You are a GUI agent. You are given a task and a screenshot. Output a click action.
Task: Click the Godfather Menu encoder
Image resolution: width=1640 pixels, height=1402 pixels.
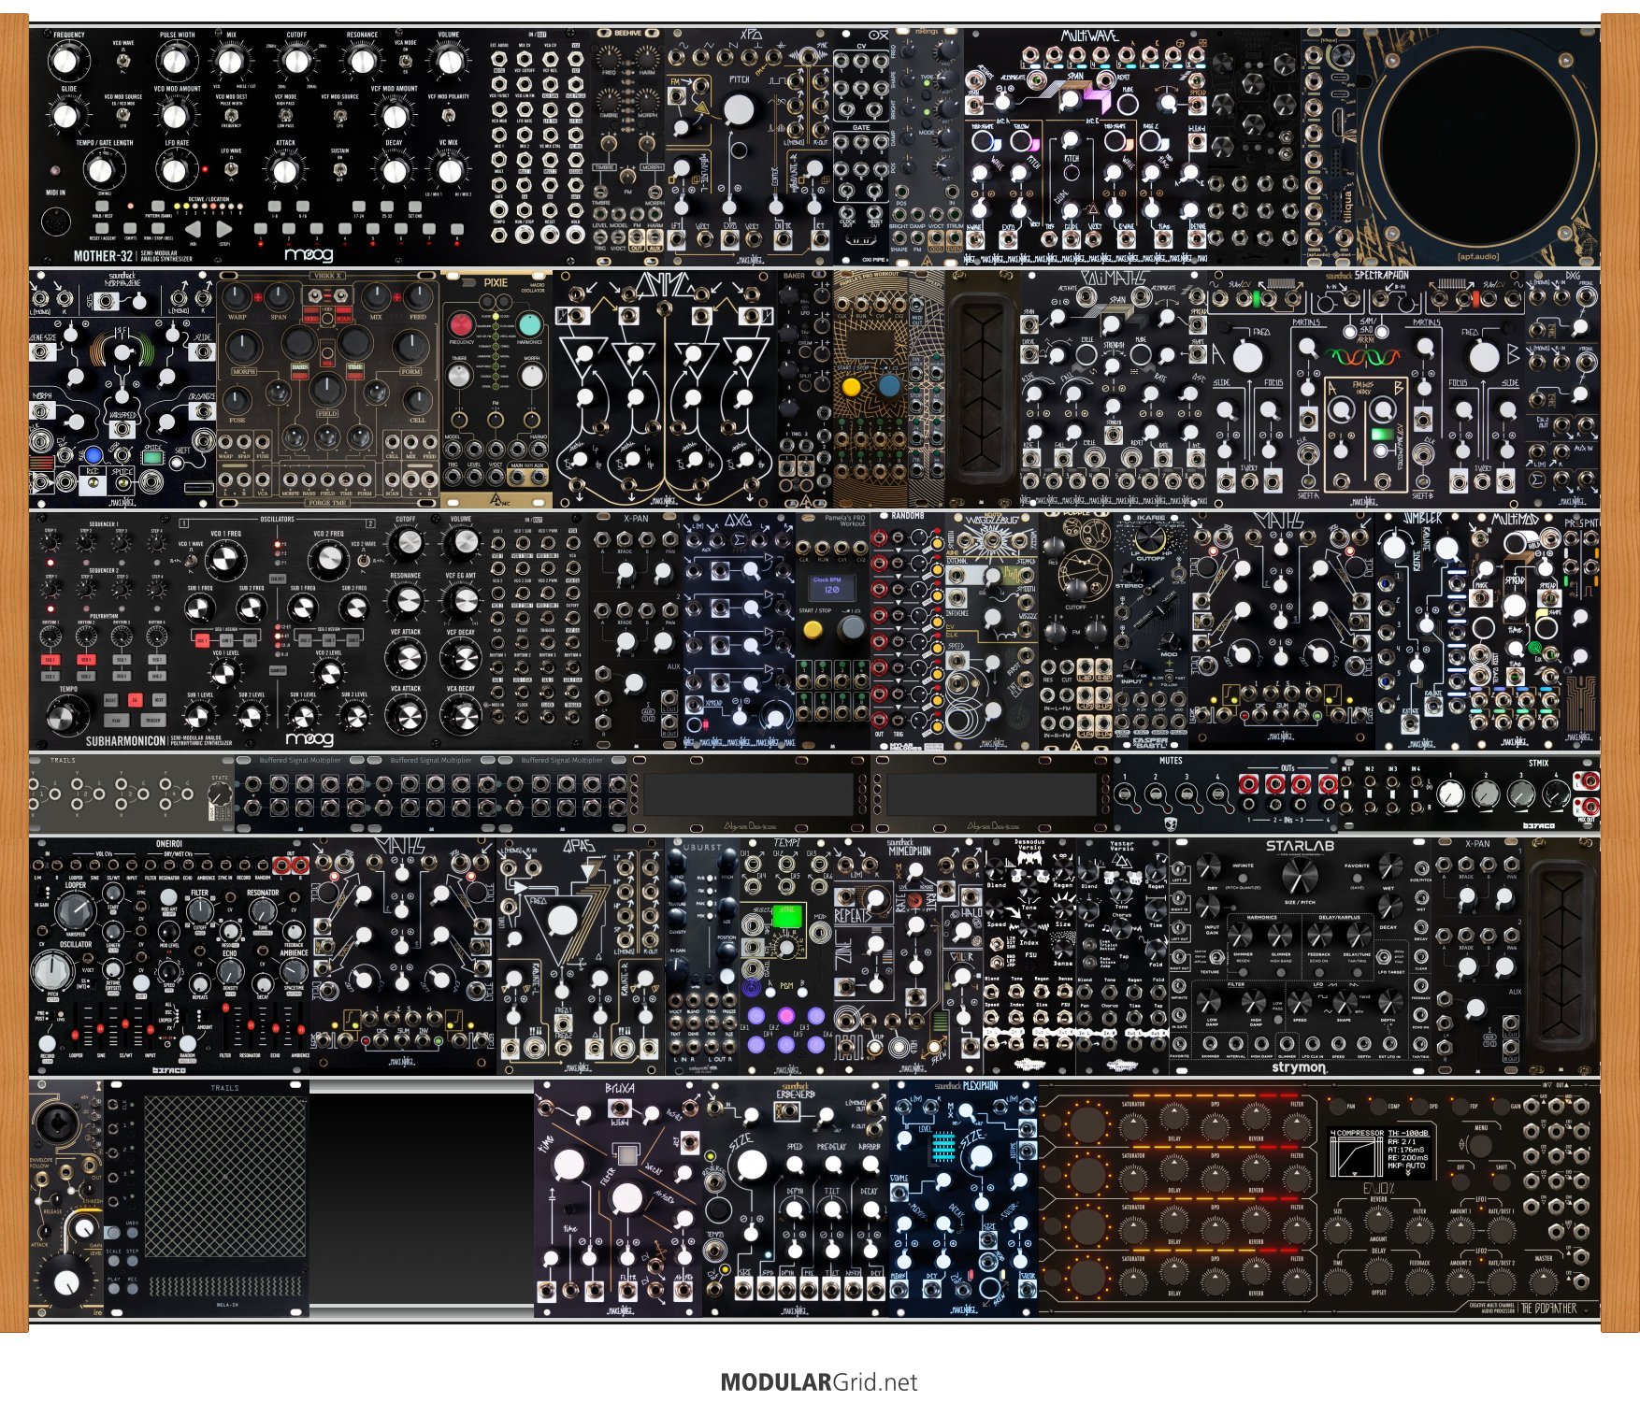[x=1482, y=1145]
